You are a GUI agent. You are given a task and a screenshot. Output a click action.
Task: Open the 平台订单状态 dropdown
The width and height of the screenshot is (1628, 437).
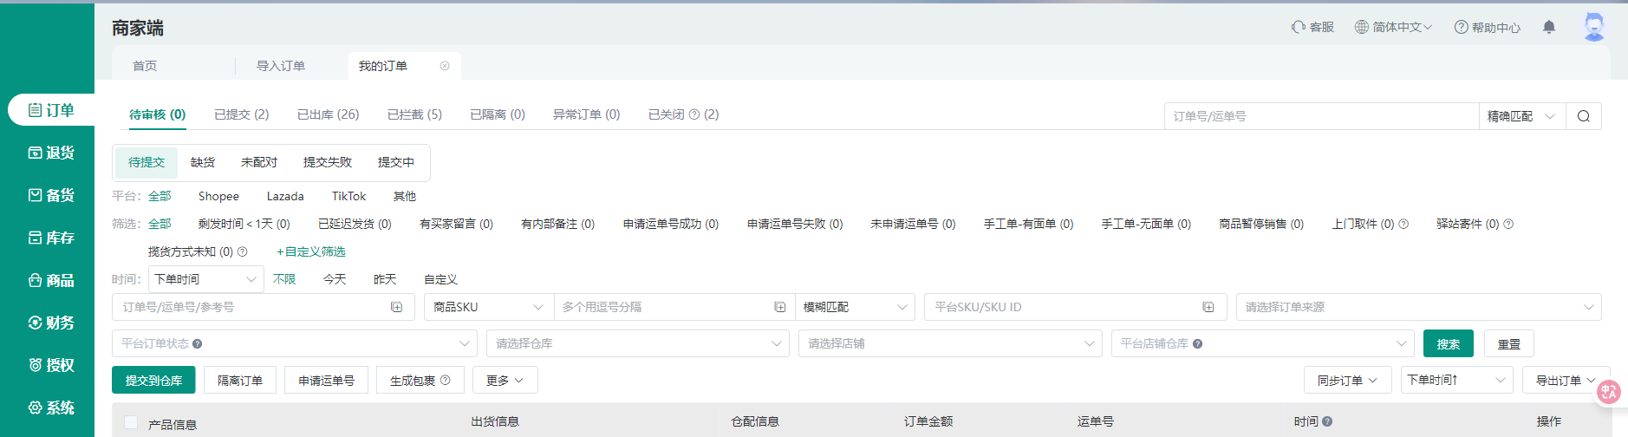[x=295, y=343]
